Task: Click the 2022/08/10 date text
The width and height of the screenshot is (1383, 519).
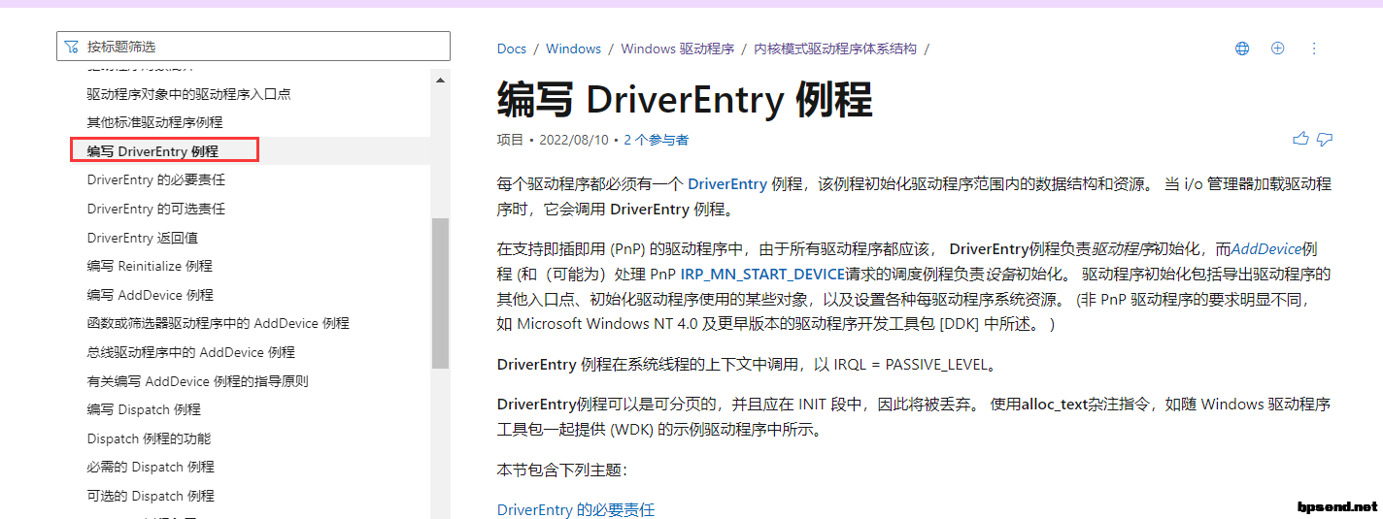Action: [574, 140]
